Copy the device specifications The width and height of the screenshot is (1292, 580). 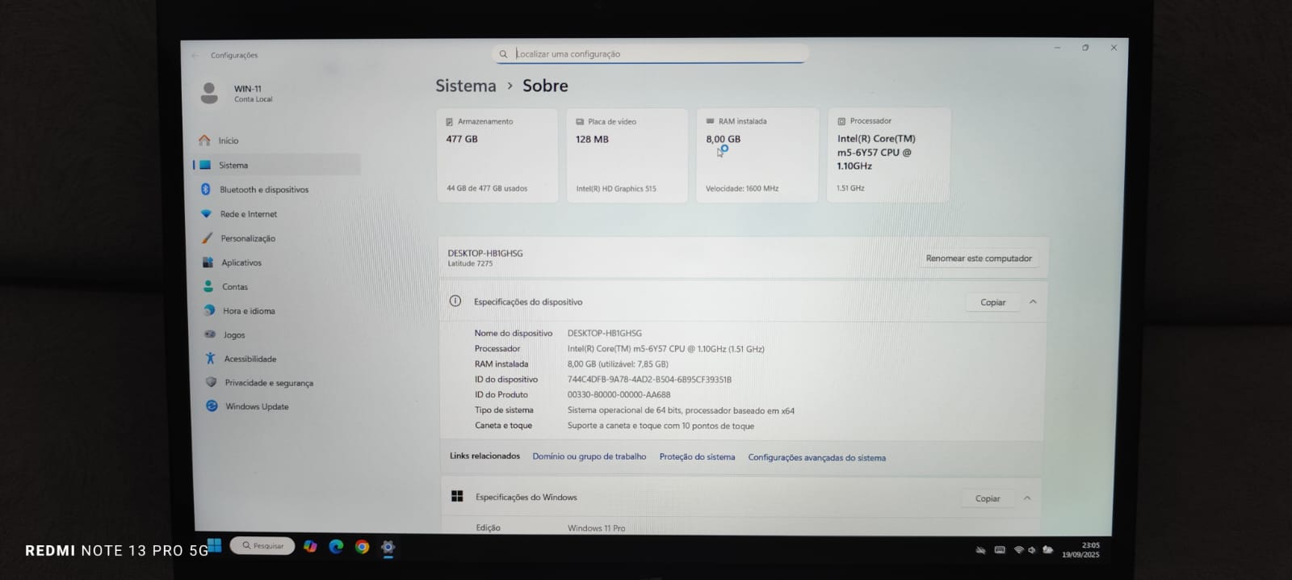click(992, 302)
